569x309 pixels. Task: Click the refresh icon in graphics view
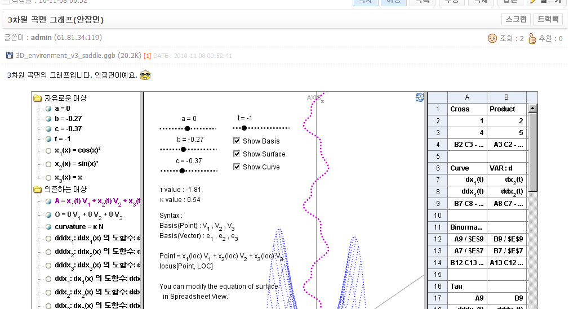click(419, 97)
